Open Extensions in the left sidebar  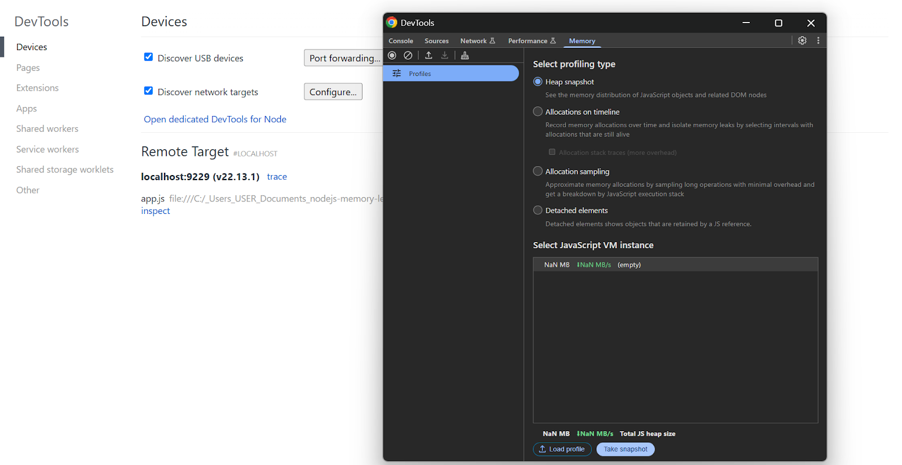click(37, 88)
